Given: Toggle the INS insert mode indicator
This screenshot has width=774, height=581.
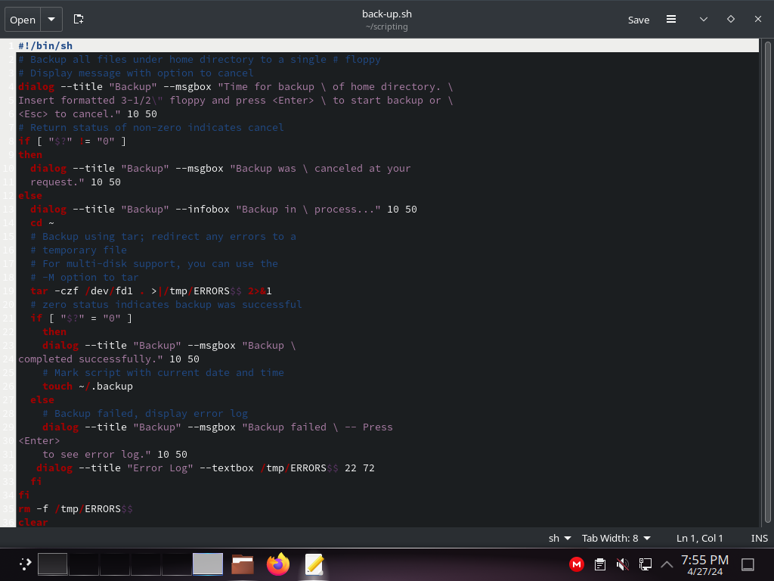Looking at the screenshot, I should pos(759,538).
